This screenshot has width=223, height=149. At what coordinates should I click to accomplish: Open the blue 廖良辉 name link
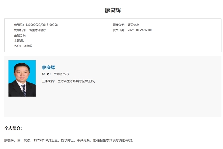point(48,68)
